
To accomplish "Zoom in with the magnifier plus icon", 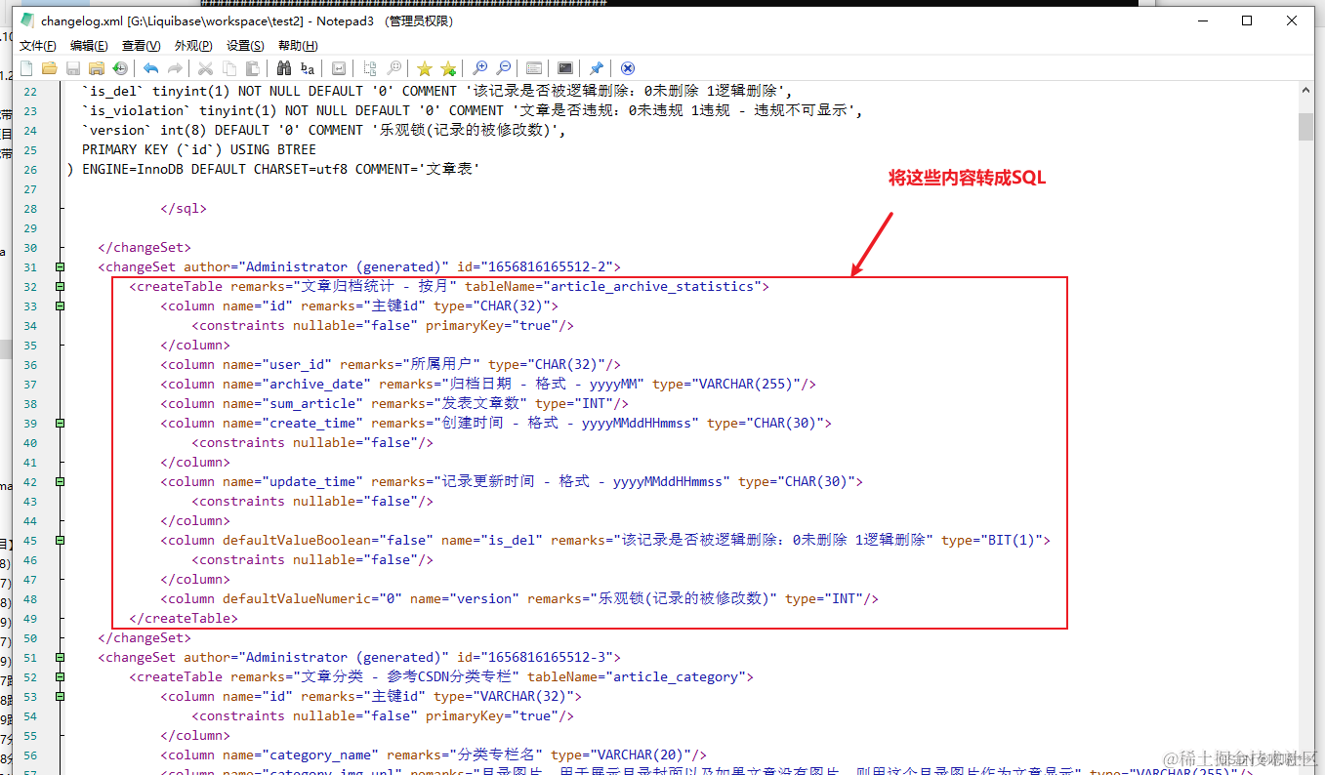I will coord(479,68).
